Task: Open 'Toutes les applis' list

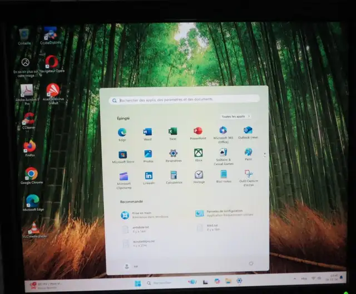Action: [235, 116]
